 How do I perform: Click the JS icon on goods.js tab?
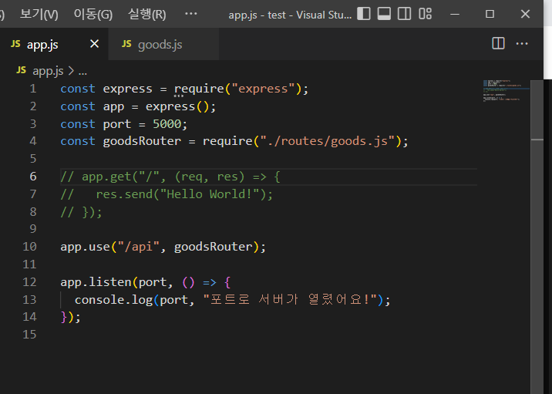(x=126, y=44)
